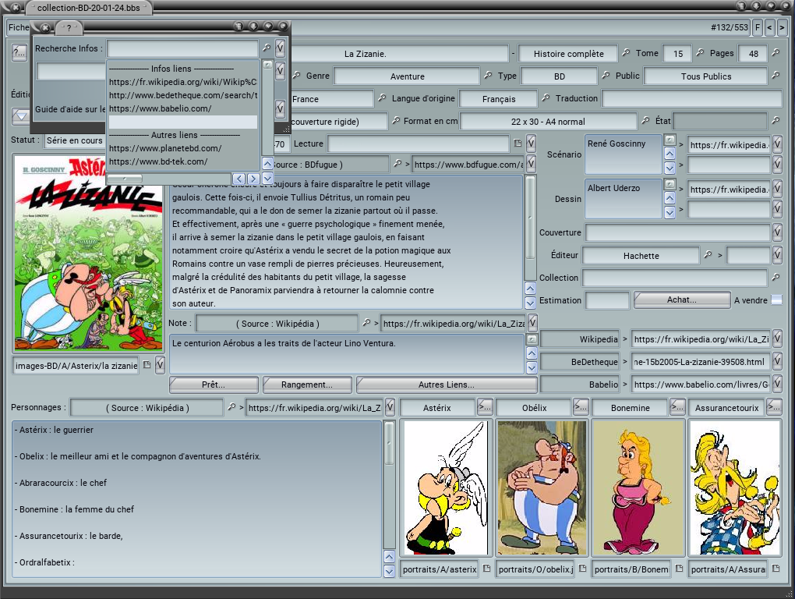
Task: Click the magnifier right after the Pages 48 field
Action: 776,53
